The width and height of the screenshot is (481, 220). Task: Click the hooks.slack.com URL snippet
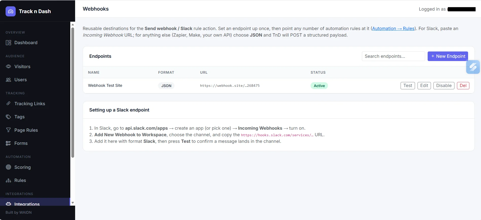point(277,135)
